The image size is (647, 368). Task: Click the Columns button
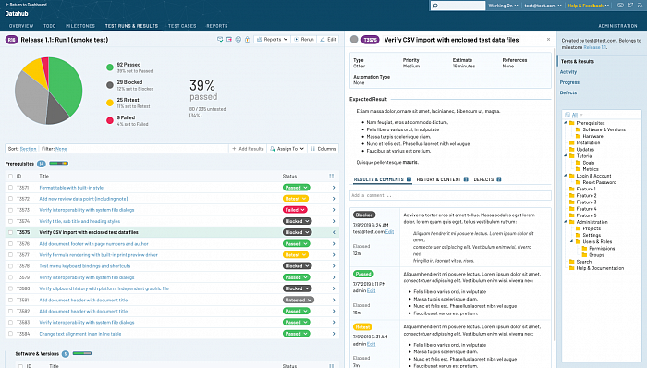pyautogui.click(x=323, y=149)
